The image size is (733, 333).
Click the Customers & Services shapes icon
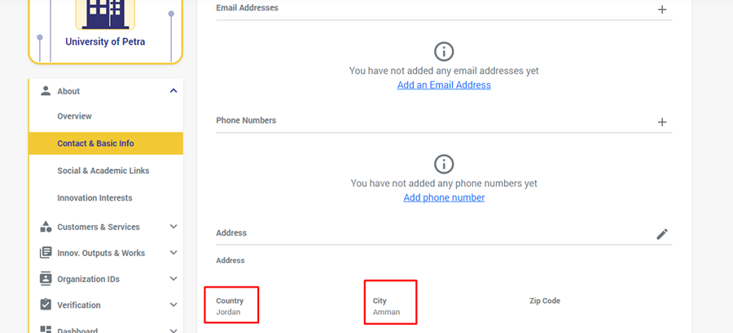click(46, 227)
